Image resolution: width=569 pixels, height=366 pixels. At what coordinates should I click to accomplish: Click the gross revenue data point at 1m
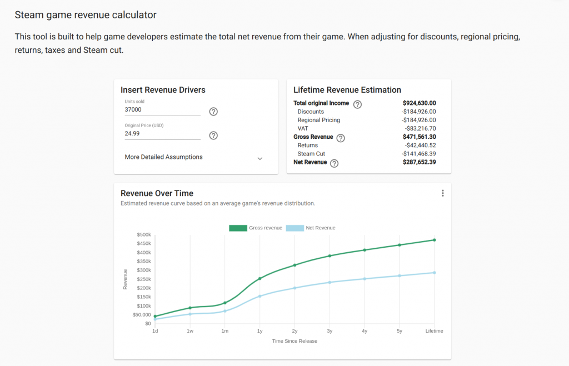[225, 303]
